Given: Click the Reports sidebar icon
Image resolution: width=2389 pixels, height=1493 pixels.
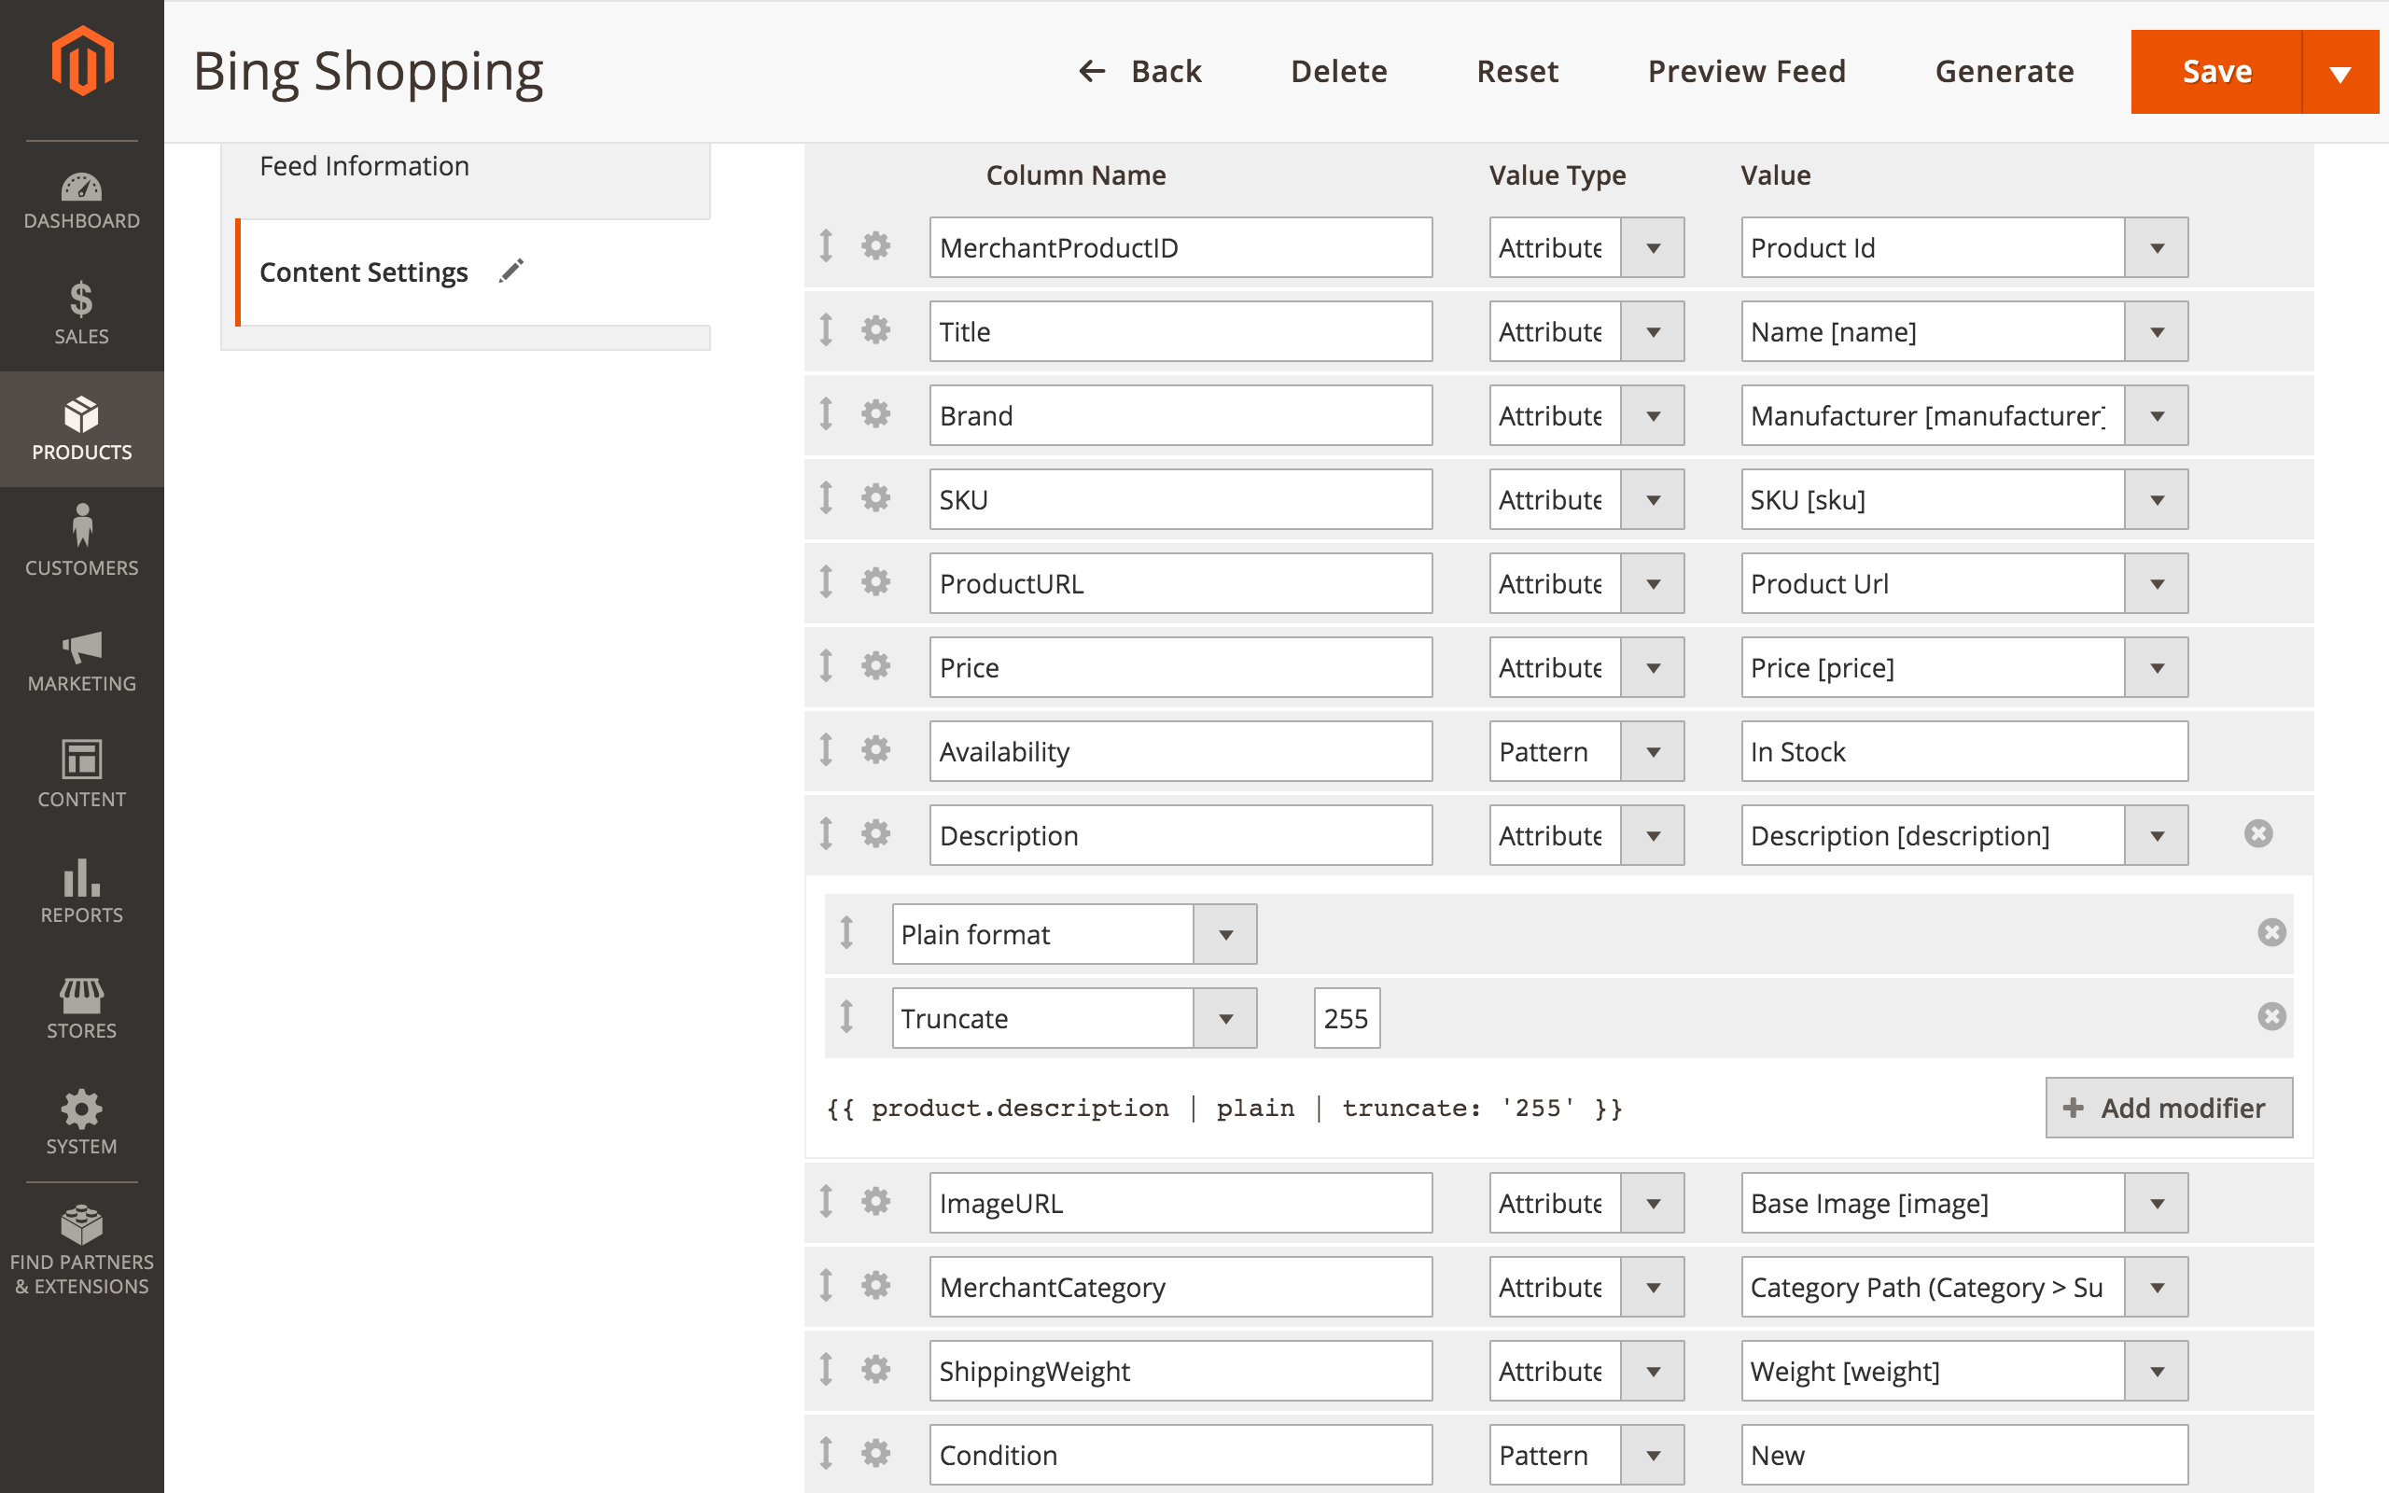Looking at the screenshot, I should pos(79,887).
